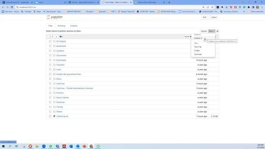Choose Terminal in the New menu
This screenshot has height=149, width=265.
[x=203, y=54]
